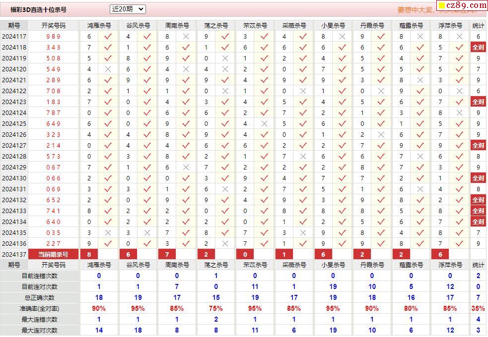Click the 准确率(全对率) row label

point(40,309)
